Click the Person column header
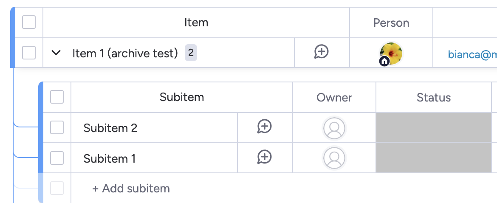Screen dimensions: 497x203 391,23
